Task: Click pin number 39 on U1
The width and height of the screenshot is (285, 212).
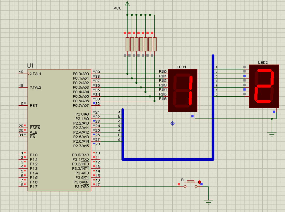Action: click(x=98, y=72)
